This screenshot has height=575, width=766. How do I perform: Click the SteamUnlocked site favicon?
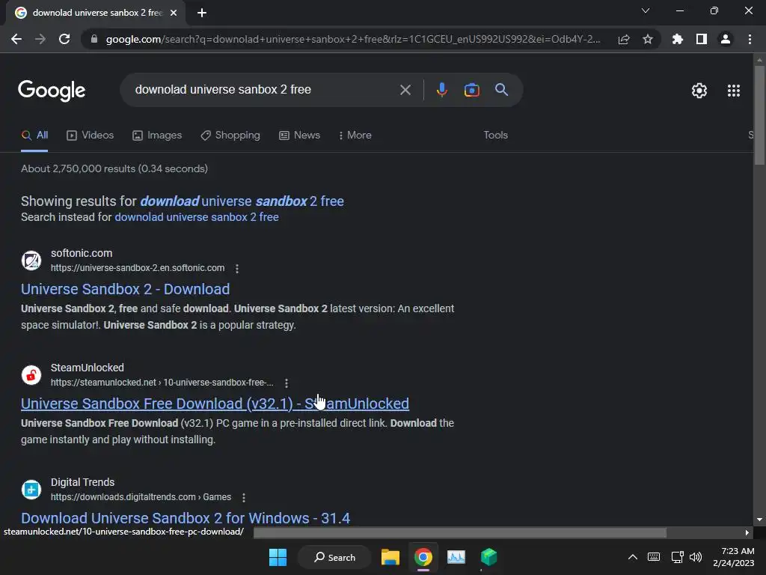tap(31, 375)
